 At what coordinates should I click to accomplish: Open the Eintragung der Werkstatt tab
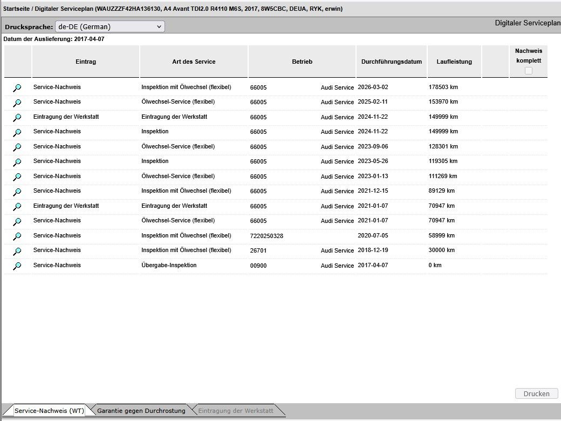[x=236, y=411]
